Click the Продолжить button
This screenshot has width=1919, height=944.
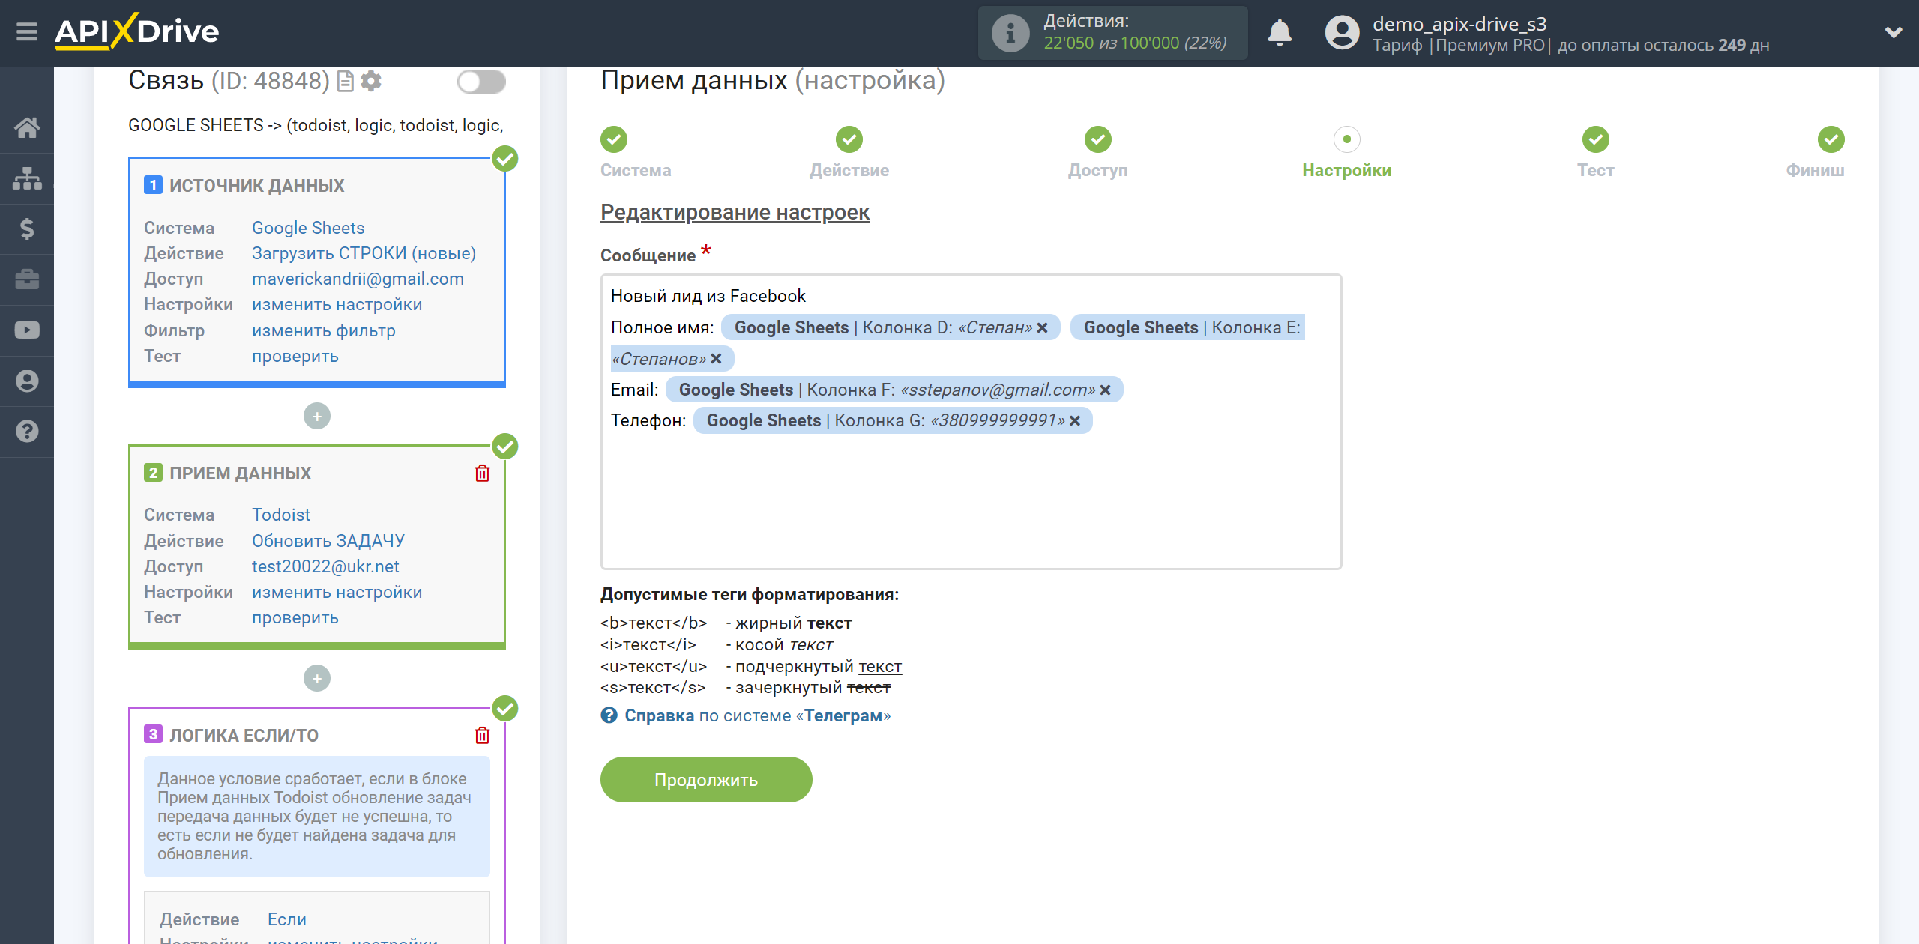(706, 779)
